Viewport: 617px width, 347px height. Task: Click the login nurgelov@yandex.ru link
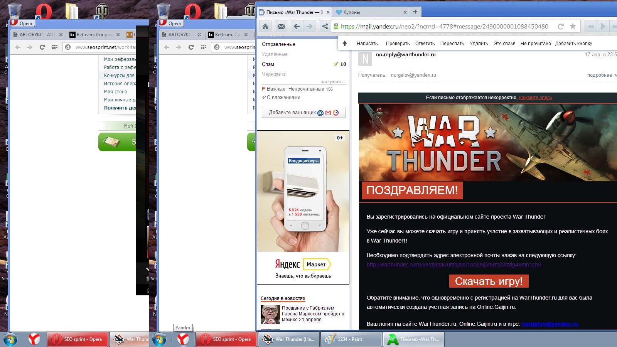550,324
